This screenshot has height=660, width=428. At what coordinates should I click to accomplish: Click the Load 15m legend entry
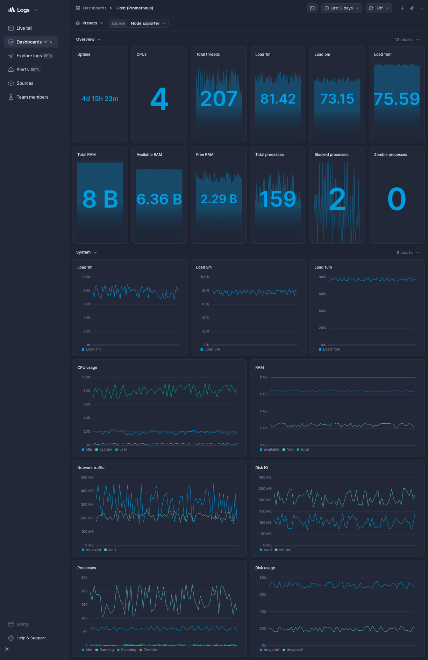329,349
